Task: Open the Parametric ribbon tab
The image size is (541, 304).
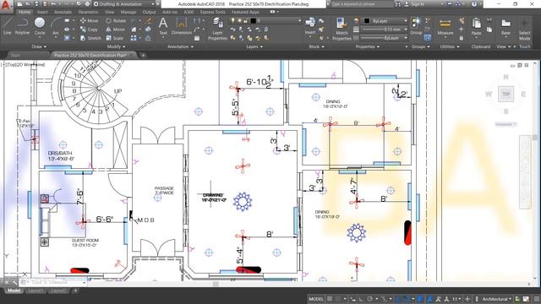Action: tap(88, 12)
